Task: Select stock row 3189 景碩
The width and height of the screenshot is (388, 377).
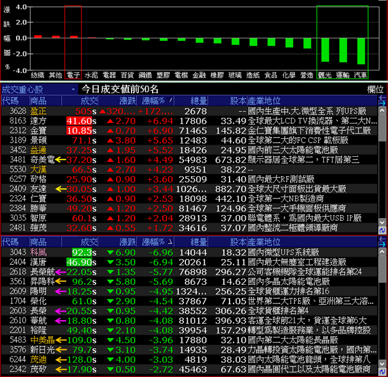Action: (189, 140)
